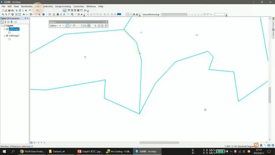Switch to ArcCatalog in the taskbar

tap(119, 151)
